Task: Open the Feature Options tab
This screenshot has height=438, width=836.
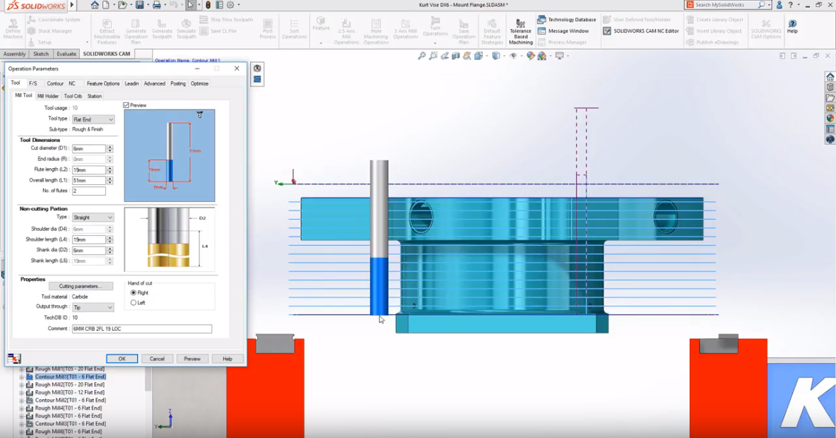Action: 103,83
